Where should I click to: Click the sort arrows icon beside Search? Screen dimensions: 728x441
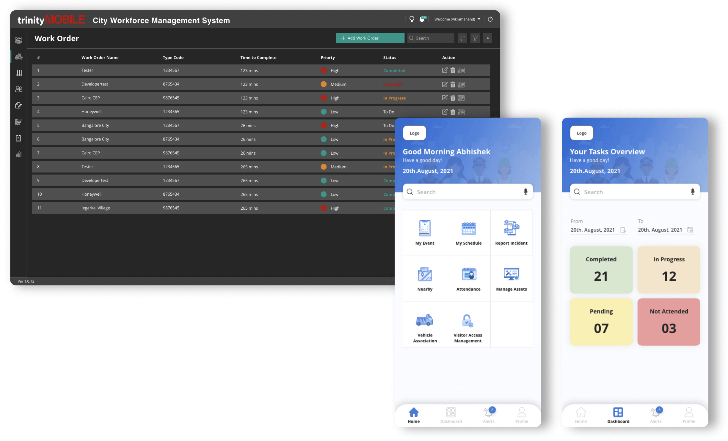(x=462, y=38)
